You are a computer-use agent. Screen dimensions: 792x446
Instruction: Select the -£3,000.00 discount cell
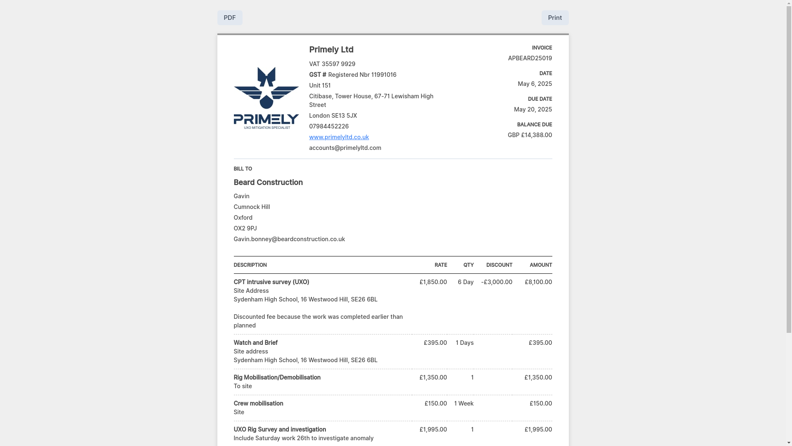(497, 282)
